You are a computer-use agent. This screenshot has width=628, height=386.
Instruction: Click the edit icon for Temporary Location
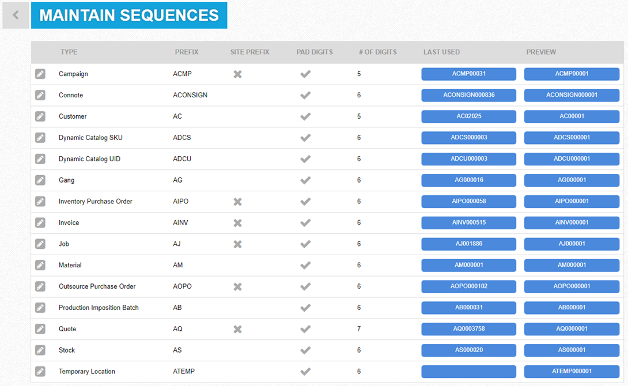(x=40, y=372)
